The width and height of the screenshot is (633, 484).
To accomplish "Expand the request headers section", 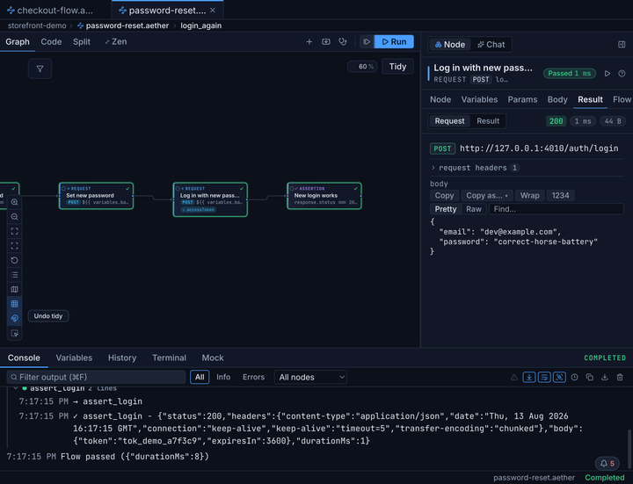I will click(475, 168).
